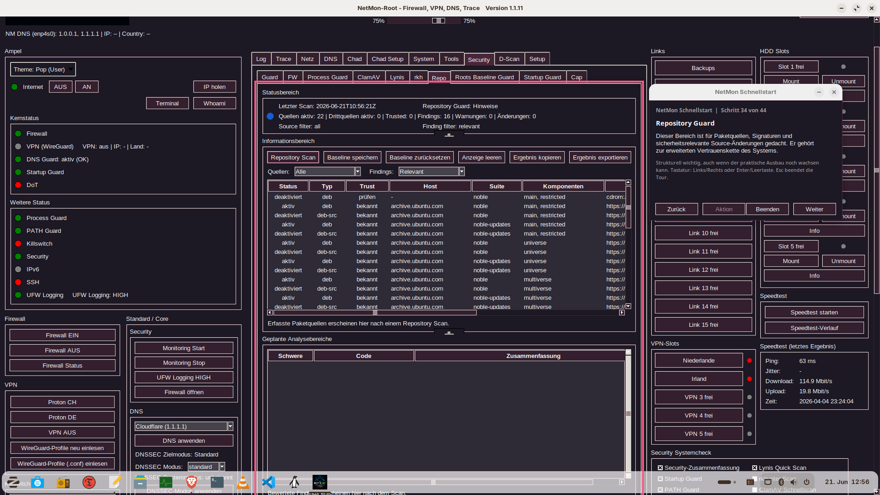Open the System Monitor taskbar icon
Screen dimensions: 880x495
(166, 482)
